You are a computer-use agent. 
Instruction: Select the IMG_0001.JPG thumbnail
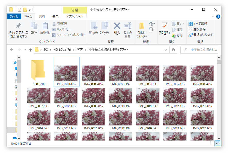66,73
